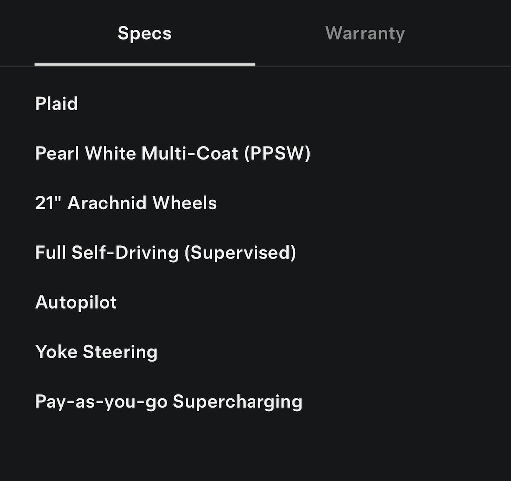Open Full Self-Driving (Supervised) spec
This screenshot has width=511, height=481.
click(x=166, y=252)
